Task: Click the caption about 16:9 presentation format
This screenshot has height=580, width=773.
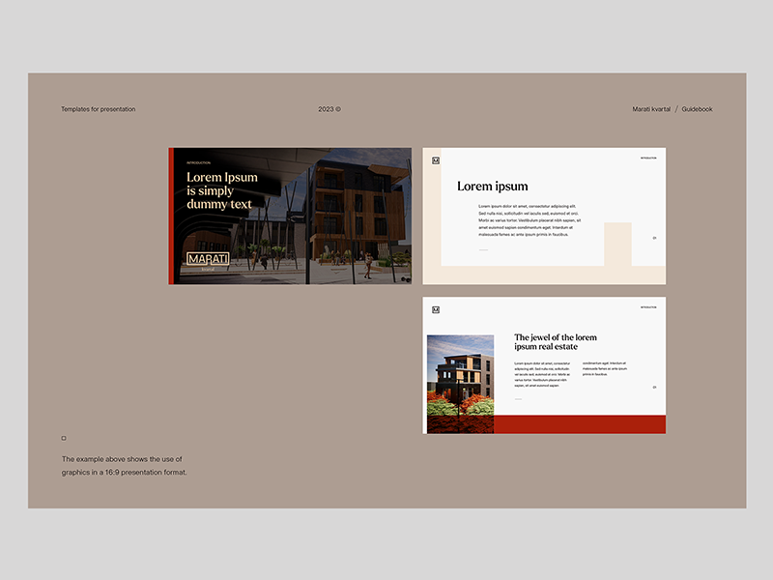Action: point(124,466)
